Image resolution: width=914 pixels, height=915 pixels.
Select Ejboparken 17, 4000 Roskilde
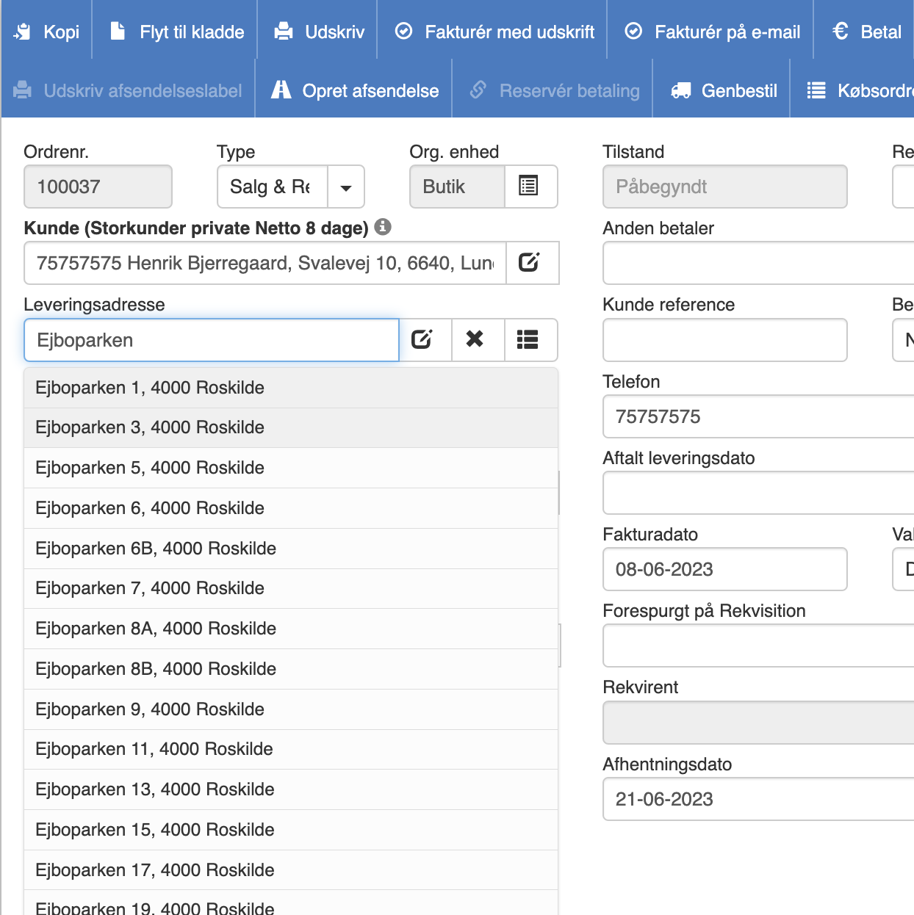(291, 870)
